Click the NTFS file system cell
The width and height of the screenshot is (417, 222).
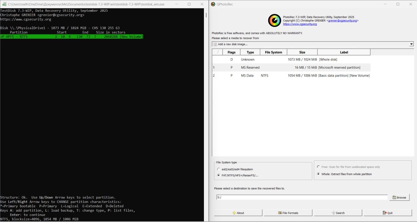pos(265,76)
